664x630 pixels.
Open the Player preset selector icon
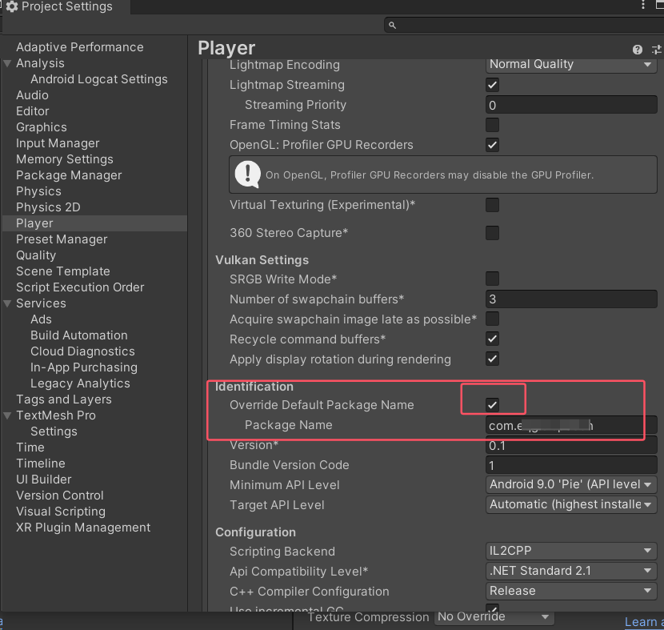tap(657, 50)
